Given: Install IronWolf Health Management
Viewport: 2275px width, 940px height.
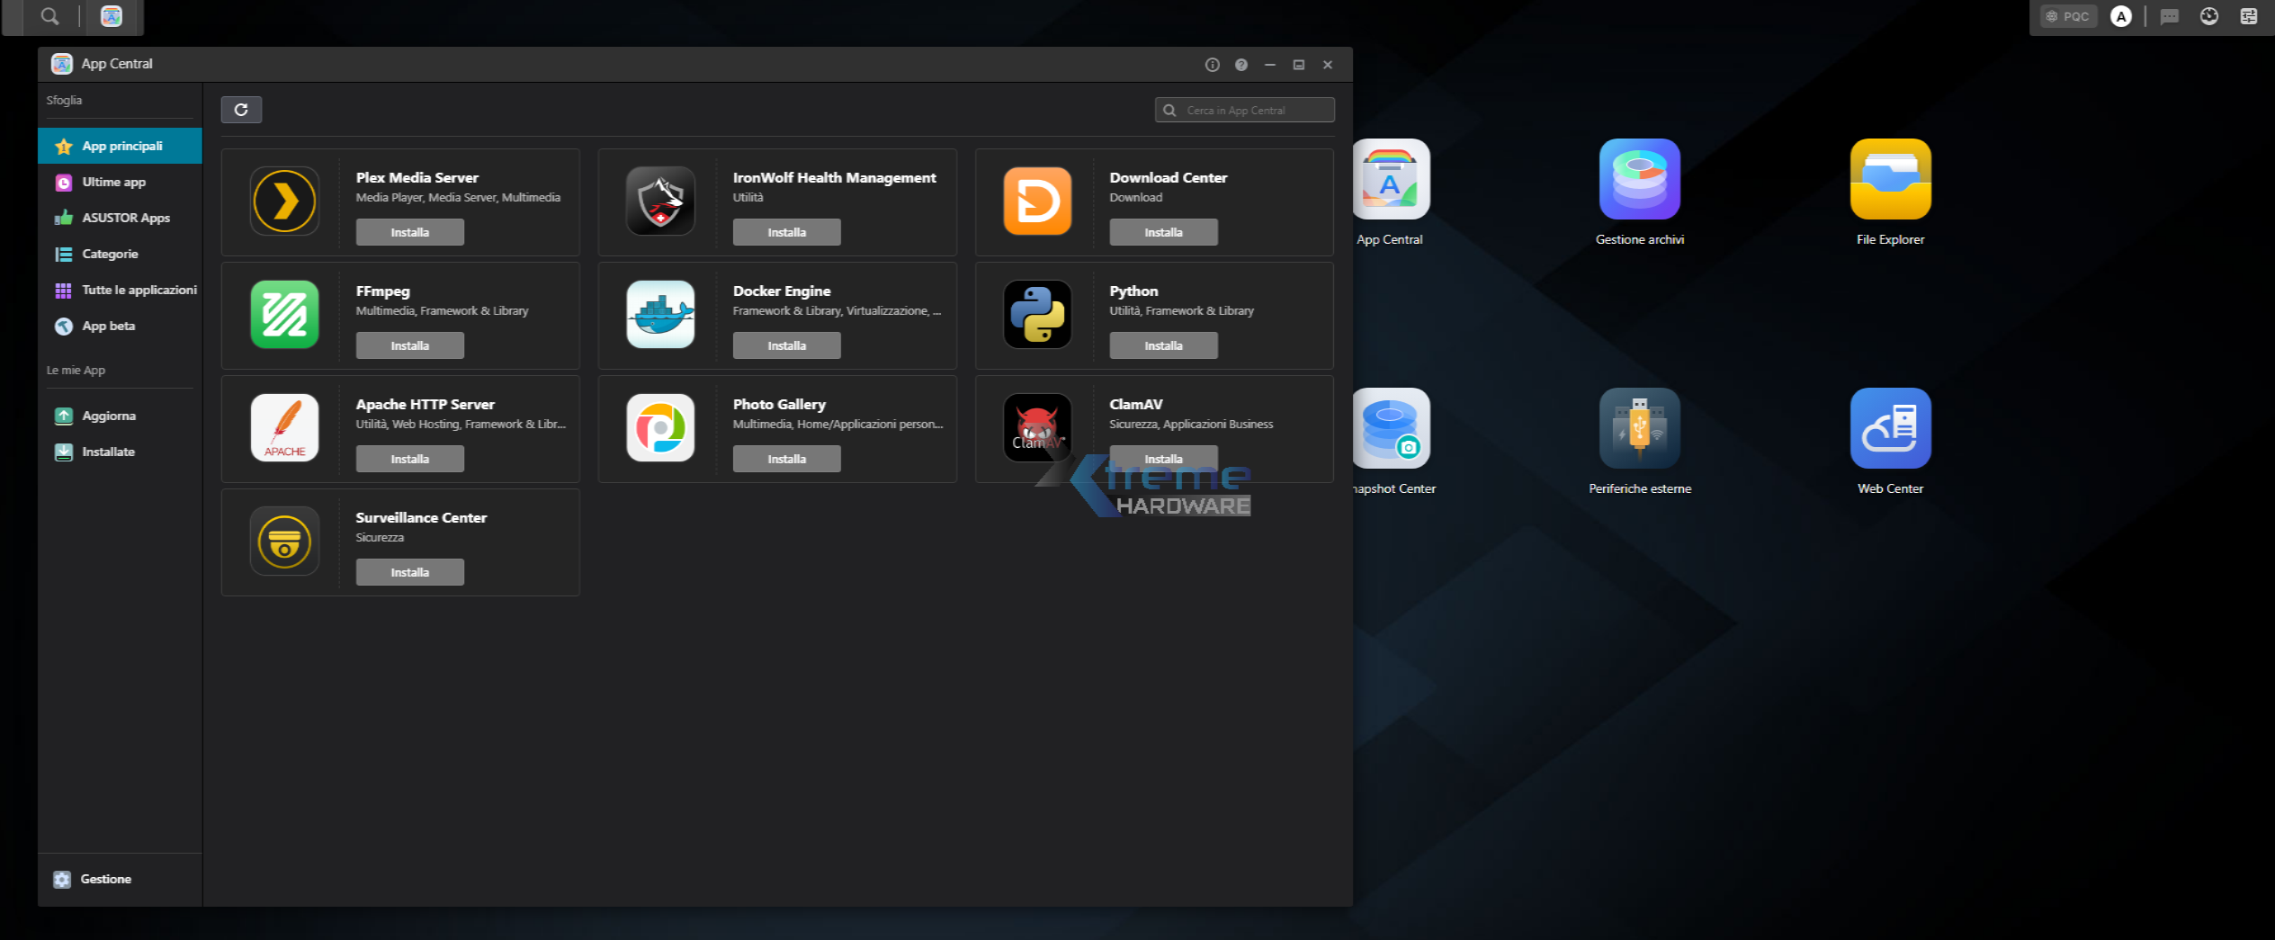Looking at the screenshot, I should [x=787, y=232].
